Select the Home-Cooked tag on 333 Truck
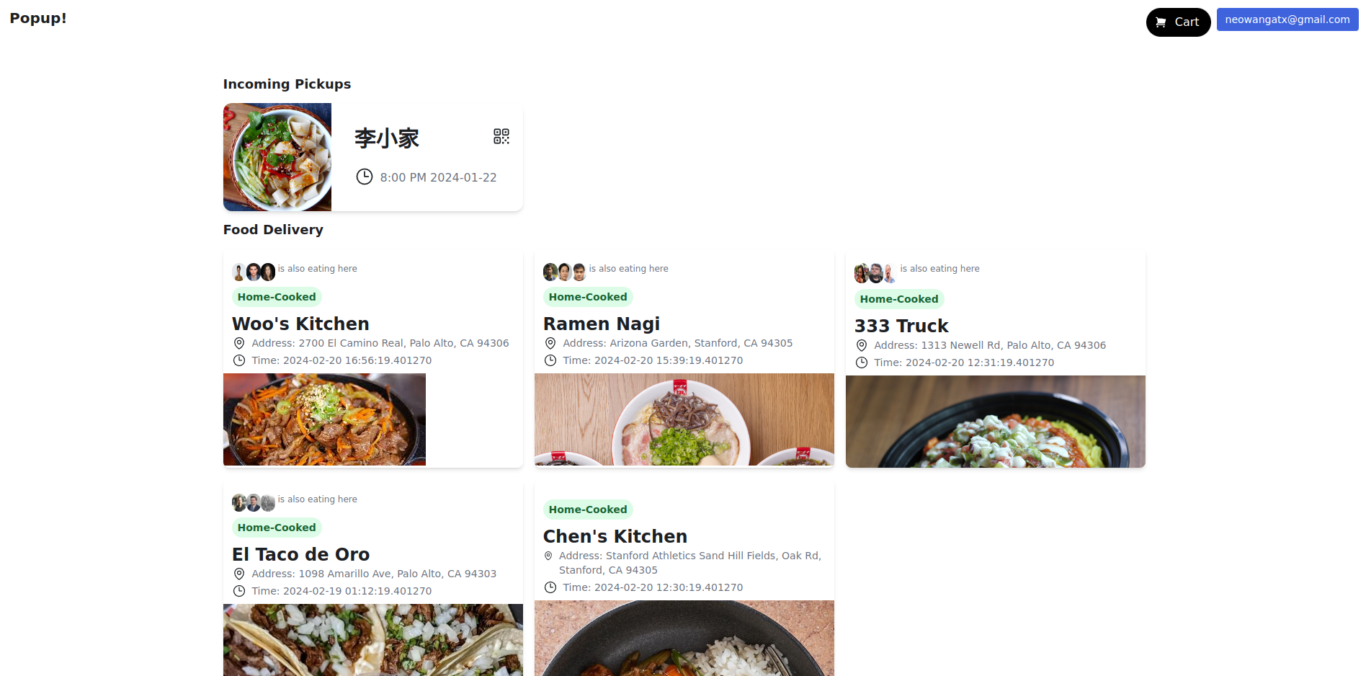Viewport: 1366px width, 676px height. [899, 299]
